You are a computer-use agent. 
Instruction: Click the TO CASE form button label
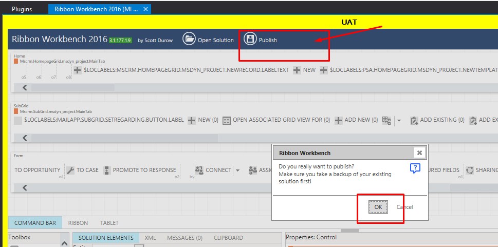click(x=87, y=170)
